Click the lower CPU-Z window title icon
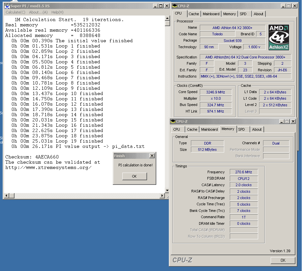 click(173, 121)
